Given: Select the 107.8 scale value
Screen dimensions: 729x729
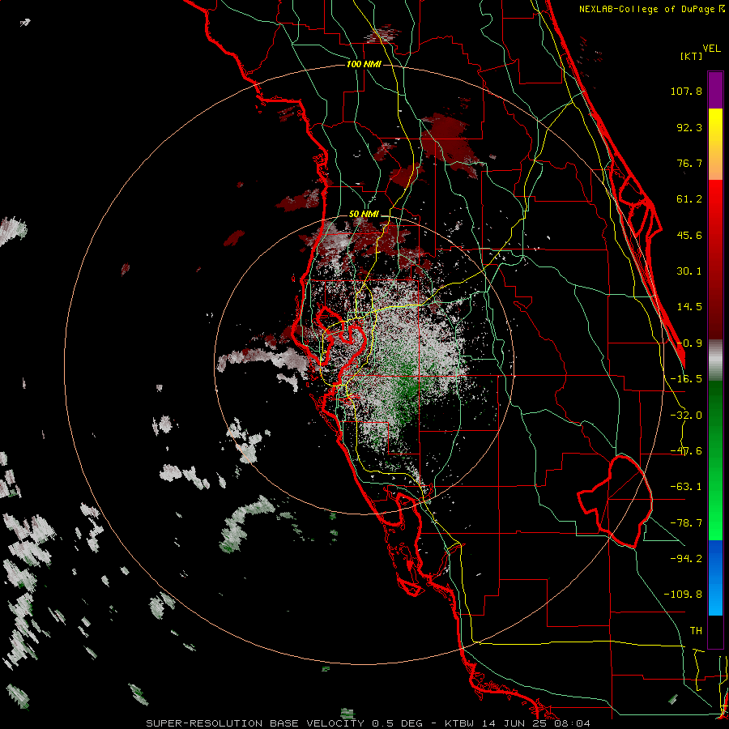Looking at the screenshot, I should tap(686, 91).
